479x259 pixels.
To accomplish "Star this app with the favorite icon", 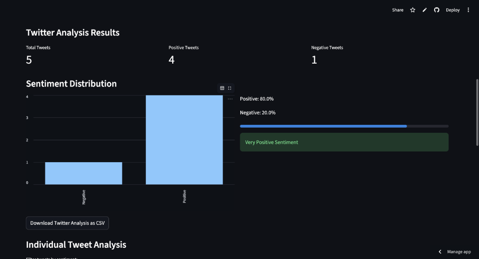I will pos(413,10).
